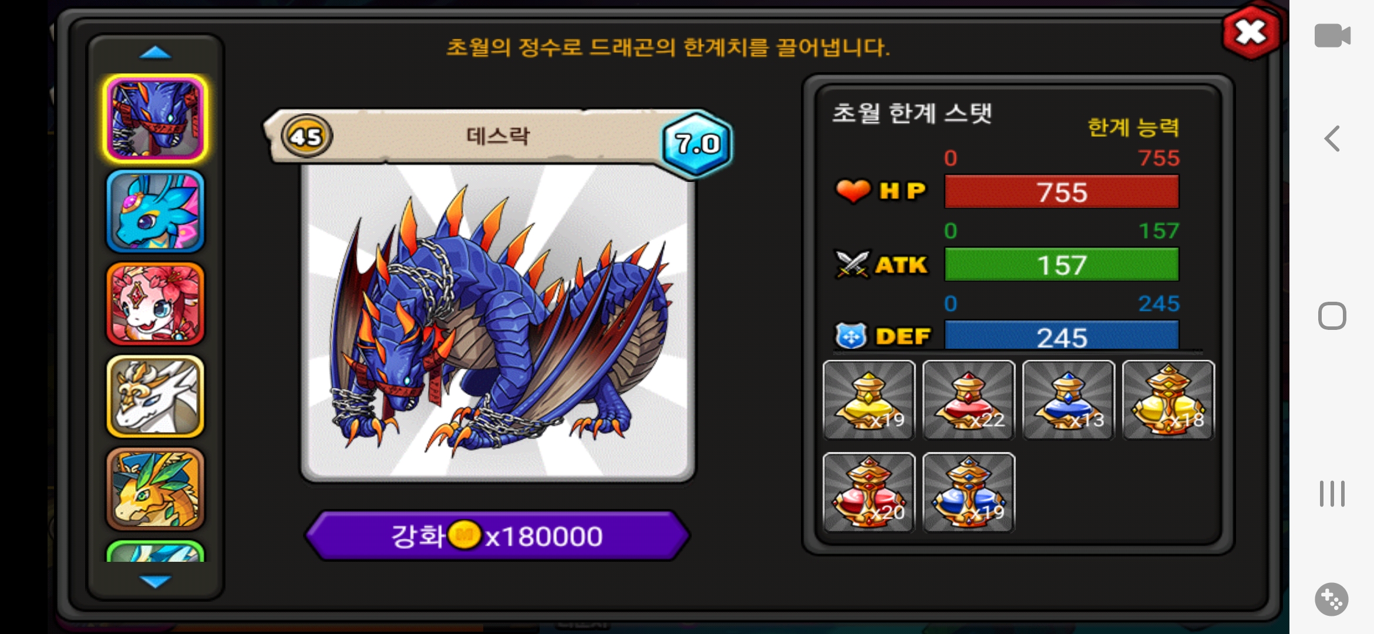This screenshot has height=634, width=1374.
Task: Select the red essence potion x22
Action: (968, 400)
